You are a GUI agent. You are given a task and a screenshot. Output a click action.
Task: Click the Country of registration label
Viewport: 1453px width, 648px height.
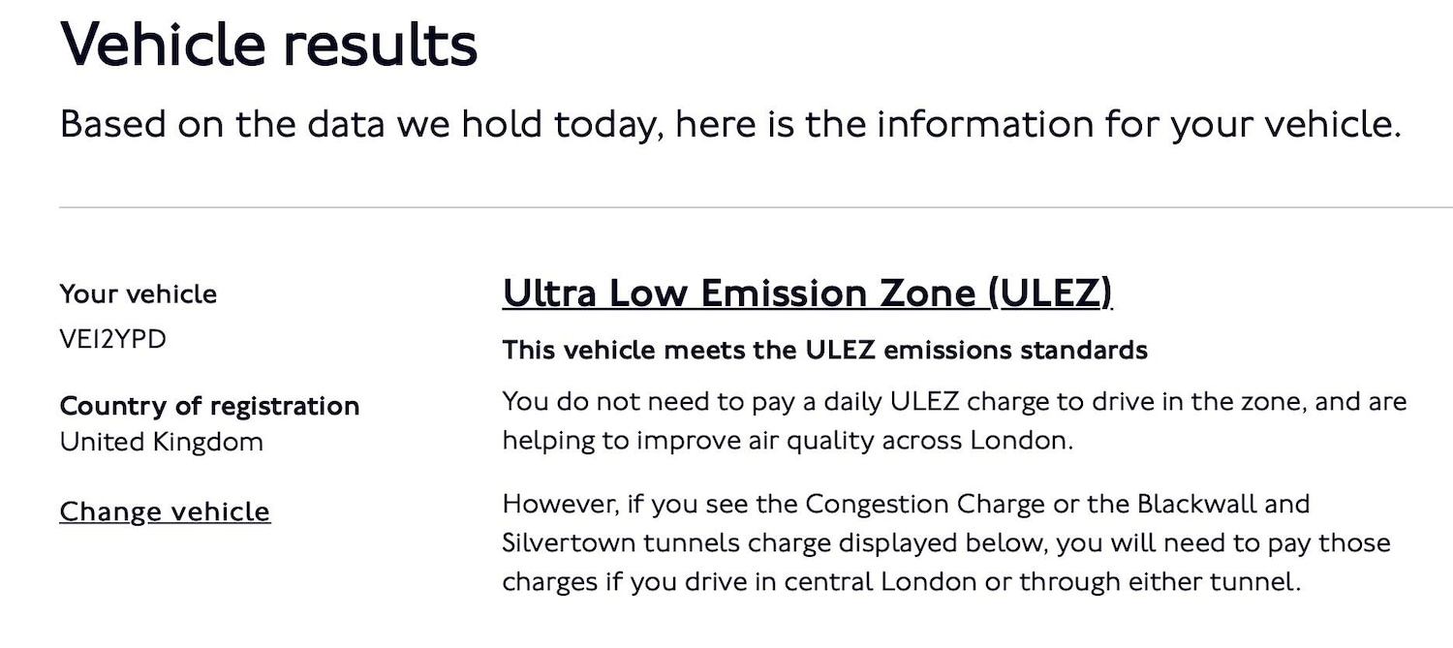coord(209,405)
